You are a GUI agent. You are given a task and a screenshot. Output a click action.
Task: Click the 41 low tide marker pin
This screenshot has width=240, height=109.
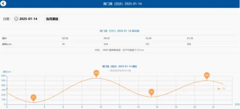tap(33, 98)
